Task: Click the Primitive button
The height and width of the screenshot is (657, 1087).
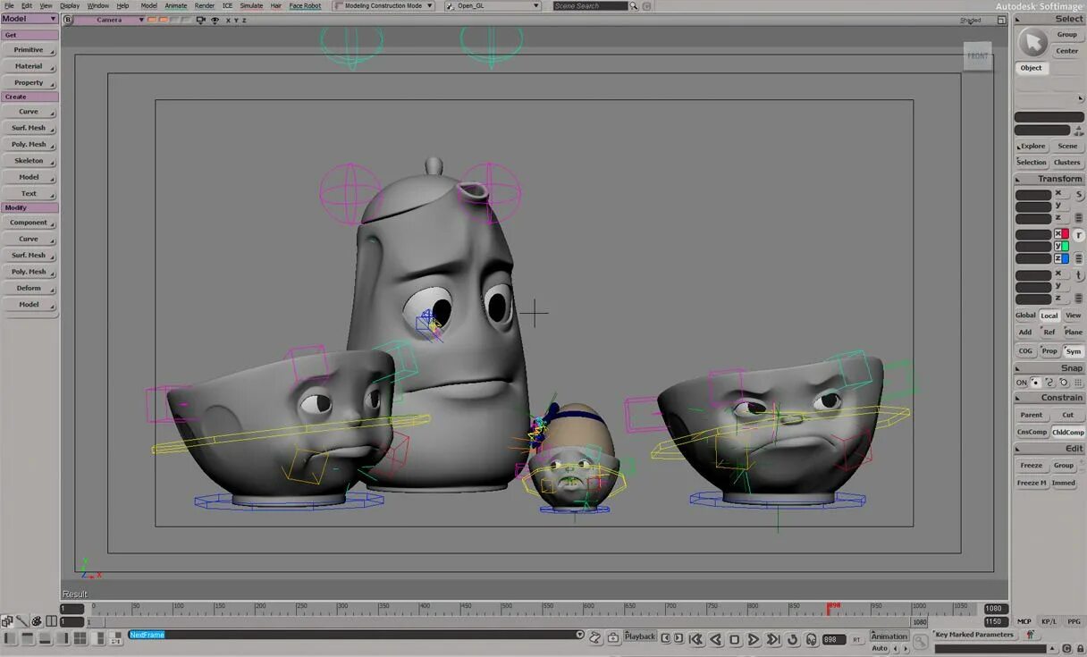Action: point(29,50)
